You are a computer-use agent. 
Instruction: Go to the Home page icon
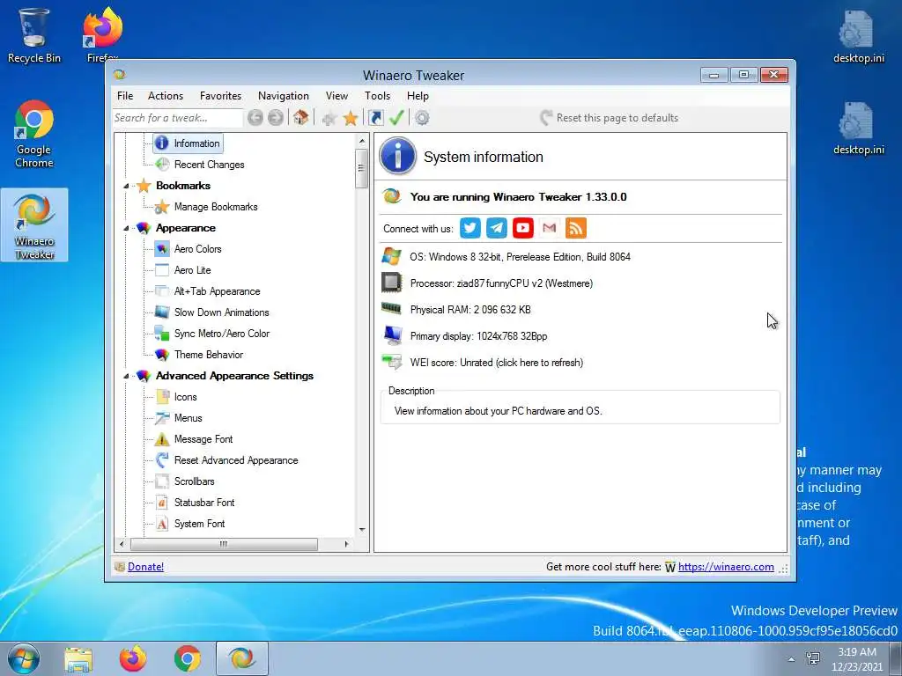pyautogui.click(x=300, y=118)
